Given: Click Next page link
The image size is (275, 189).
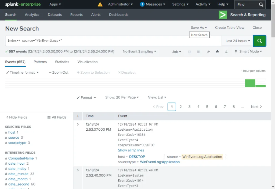Looking at the screenshot, I should coord(256,107).
